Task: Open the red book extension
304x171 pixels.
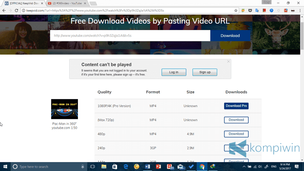Action: pos(264,11)
